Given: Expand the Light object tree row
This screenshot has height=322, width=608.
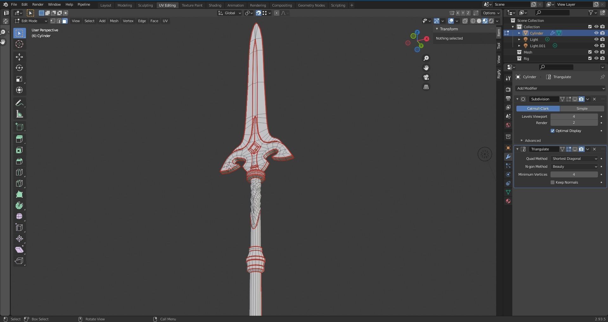Looking at the screenshot, I should 519,40.
